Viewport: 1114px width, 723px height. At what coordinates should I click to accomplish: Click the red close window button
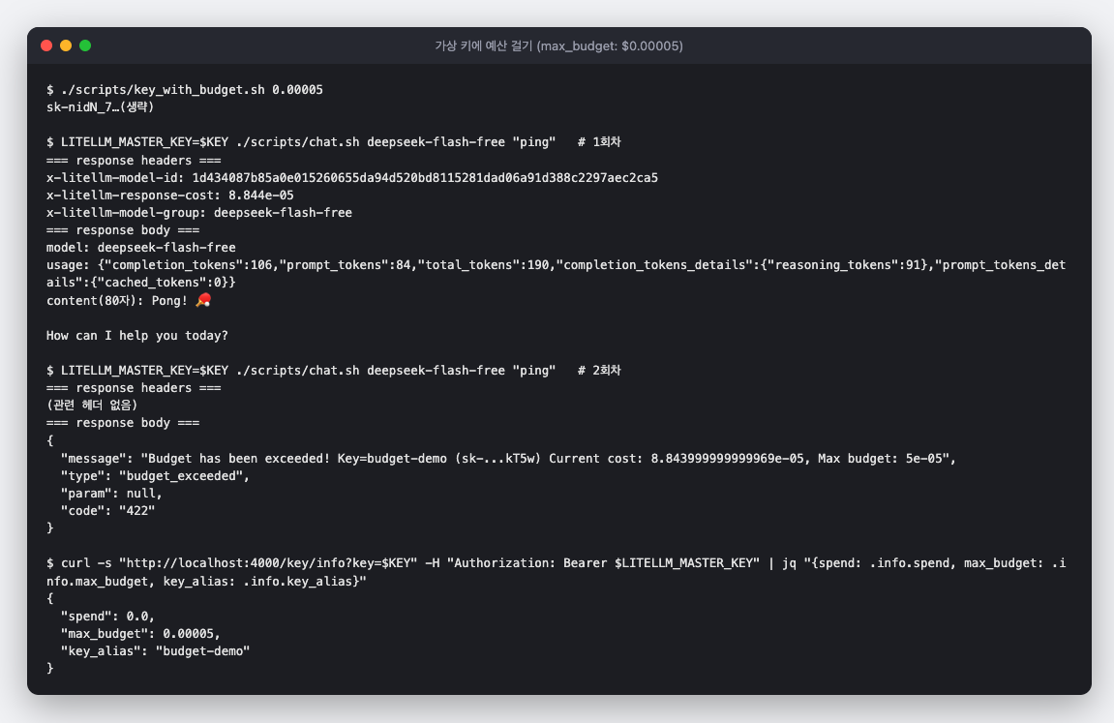(x=46, y=45)
